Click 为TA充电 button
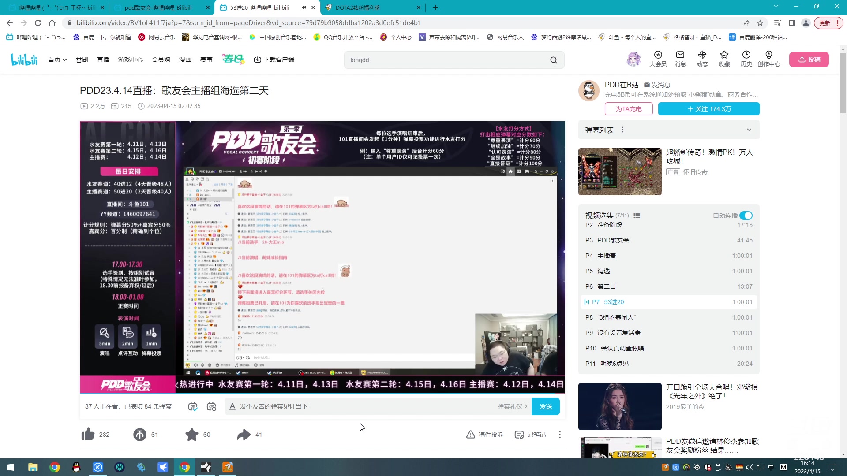This screenshot has height=476, width=847. point(629,109)
